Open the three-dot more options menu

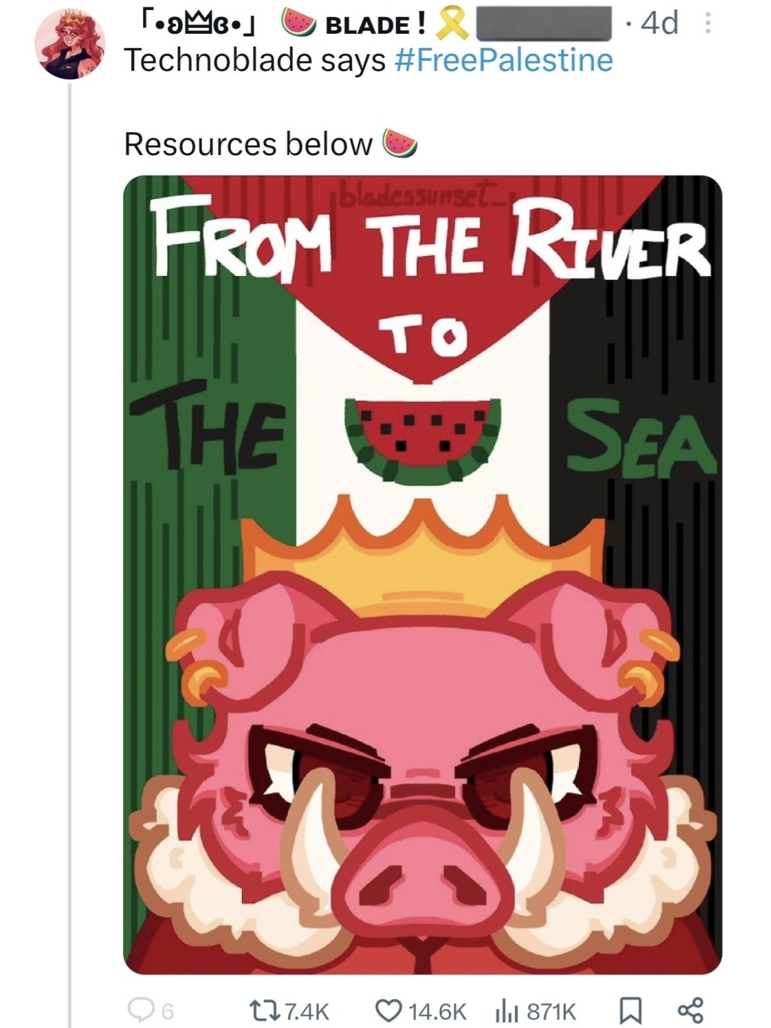tap(708, 25)
